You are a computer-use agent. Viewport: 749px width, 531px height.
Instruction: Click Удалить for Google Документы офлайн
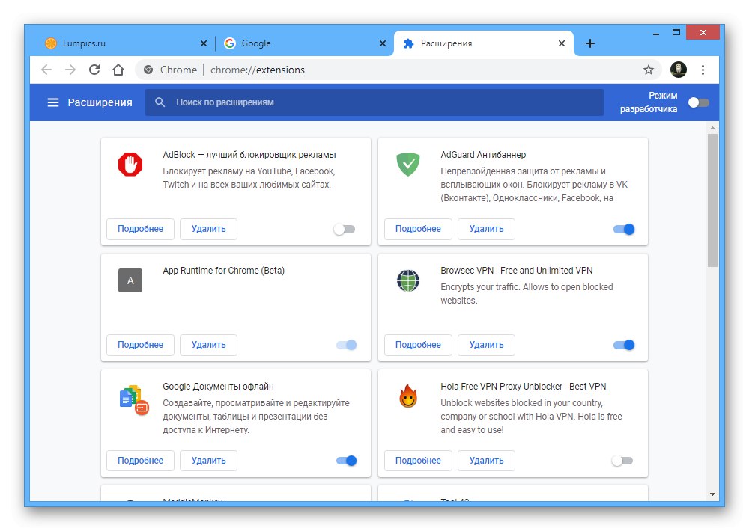tap(208, 461)
